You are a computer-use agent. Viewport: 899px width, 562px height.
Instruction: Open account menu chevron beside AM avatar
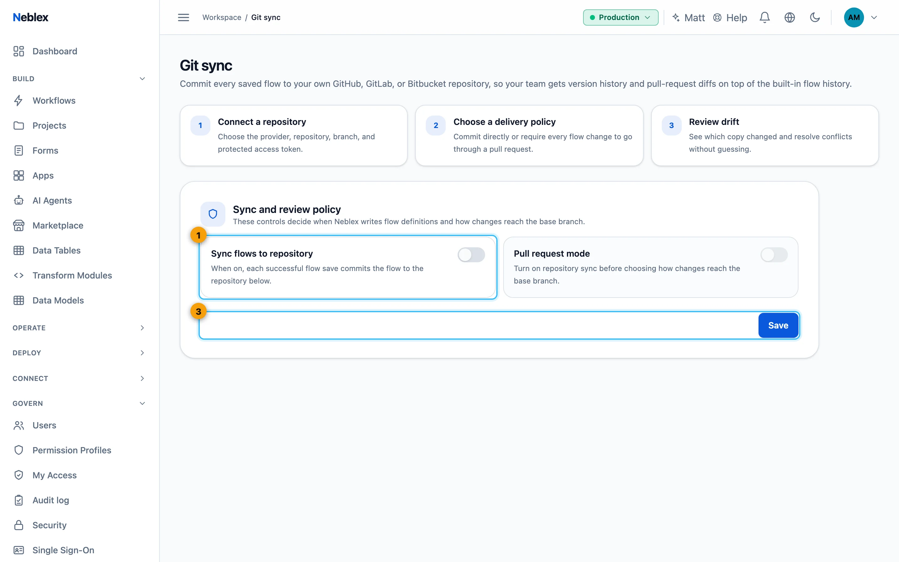pyautogui.click(x=874, y=17)
